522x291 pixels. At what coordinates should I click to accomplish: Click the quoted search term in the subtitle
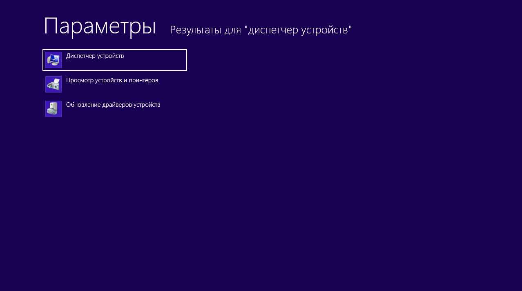coord(300,30)
